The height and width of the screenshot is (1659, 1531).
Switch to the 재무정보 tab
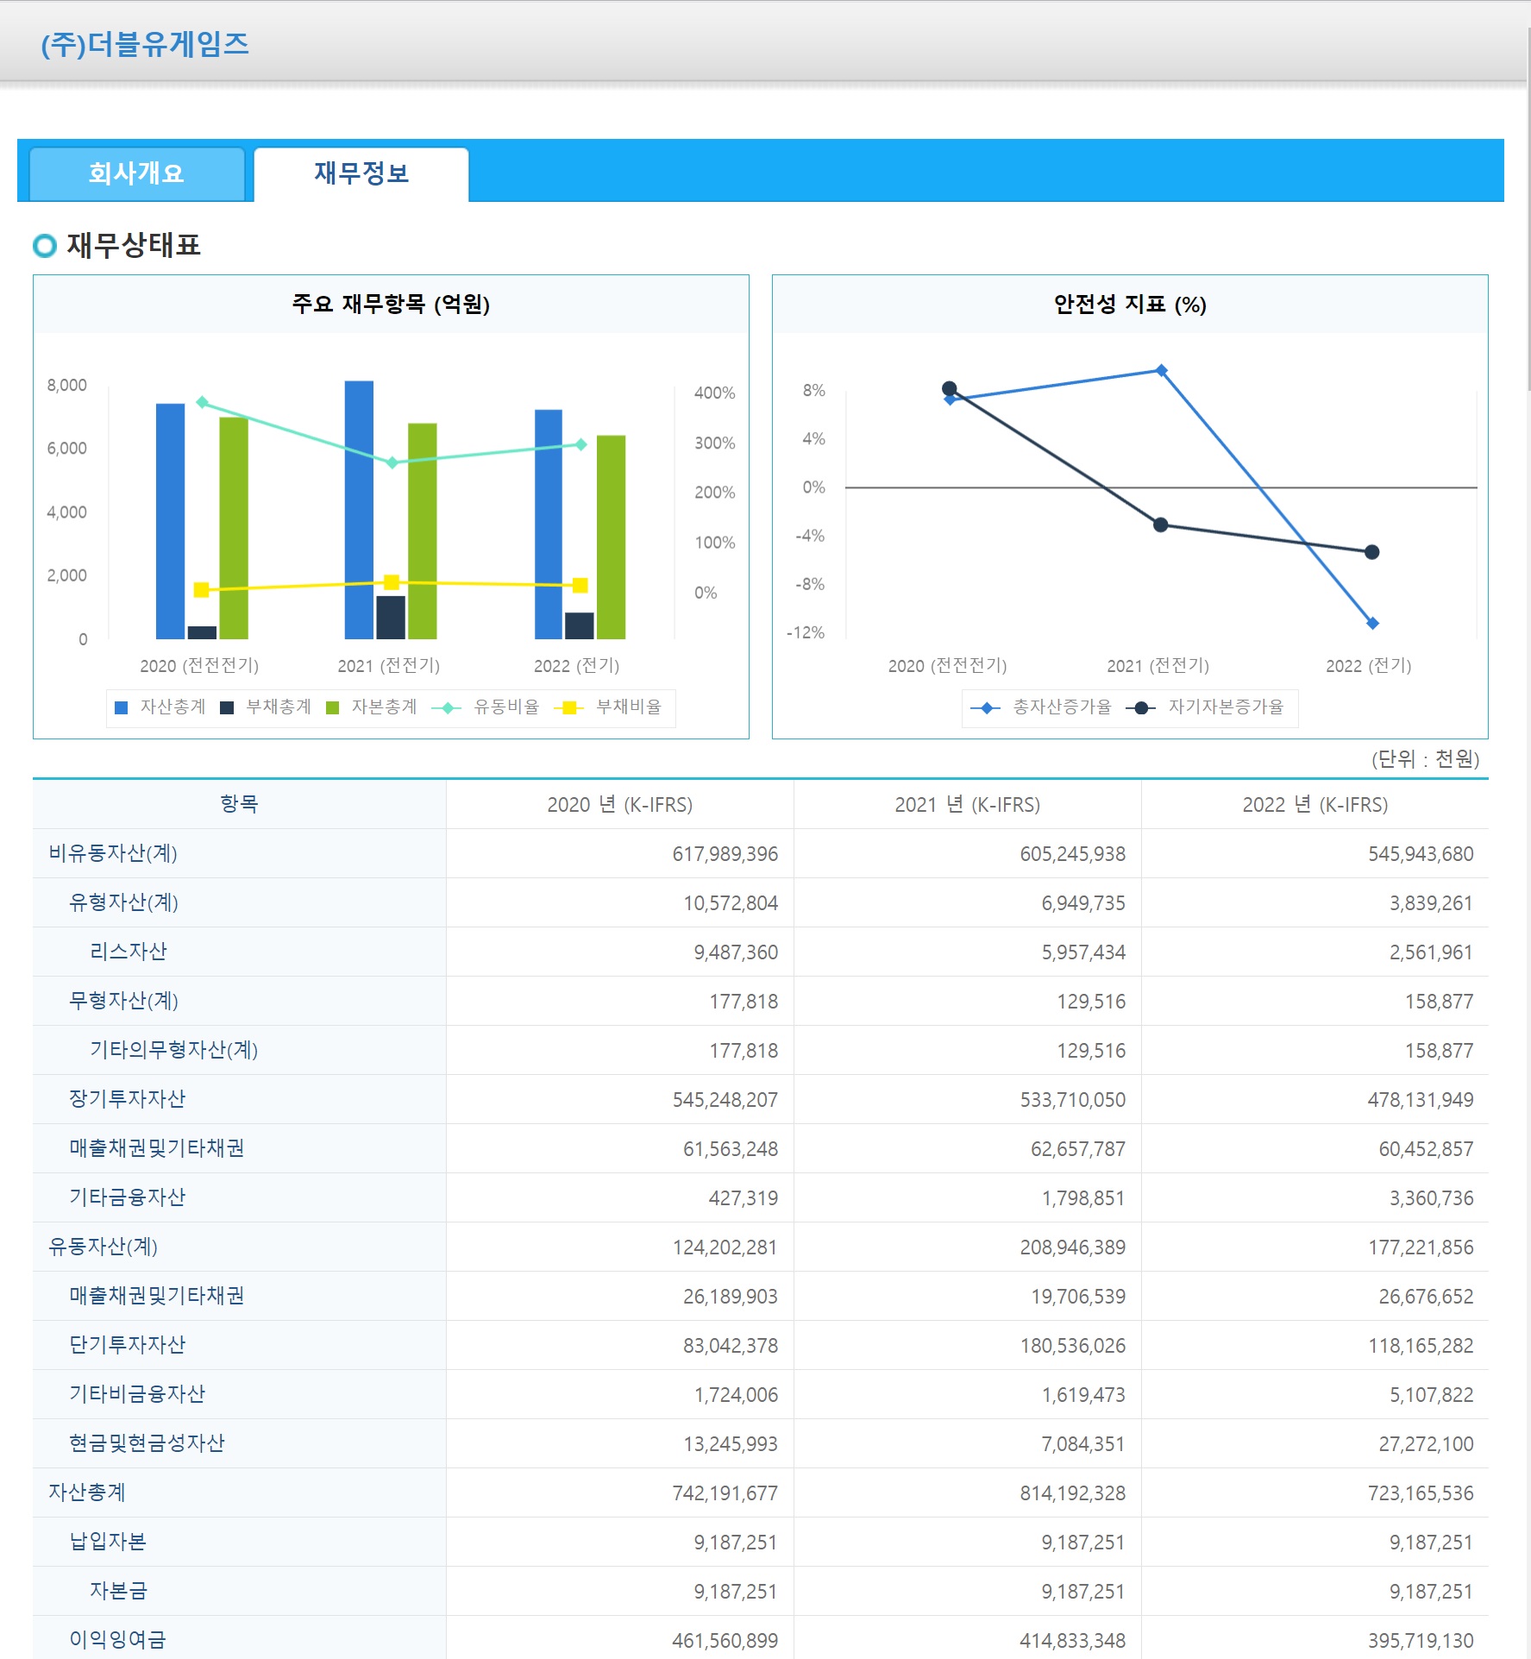tap(360, 173)
